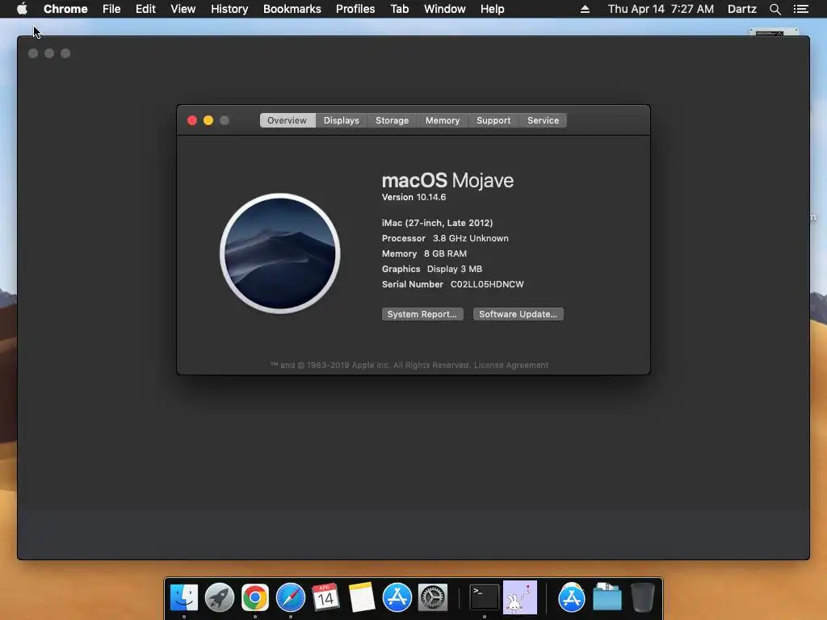Launch Launchpad rocket icon in Dock

(220, 597)
